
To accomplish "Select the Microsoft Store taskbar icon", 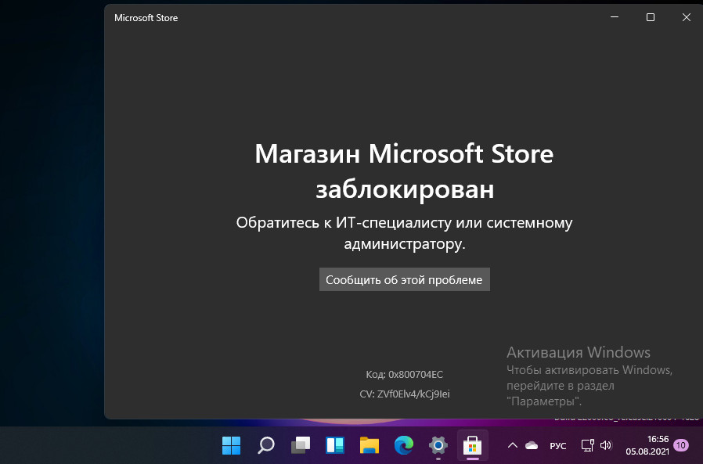I will 473,445.
